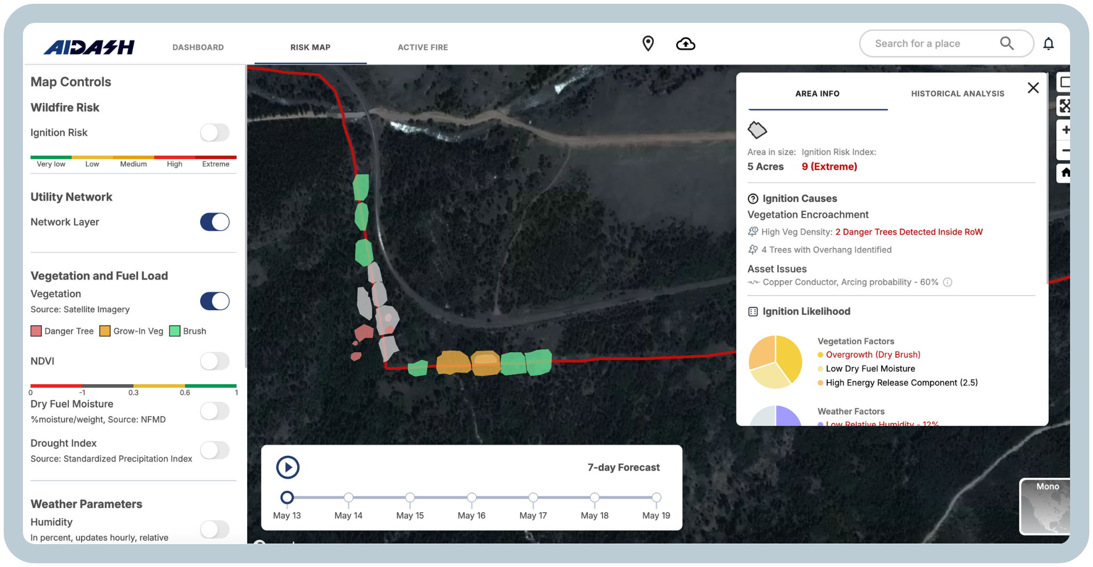Click '4 Trees with Overhang Identified'
The image size is (1093, 567).
click(x=827, y=250)
